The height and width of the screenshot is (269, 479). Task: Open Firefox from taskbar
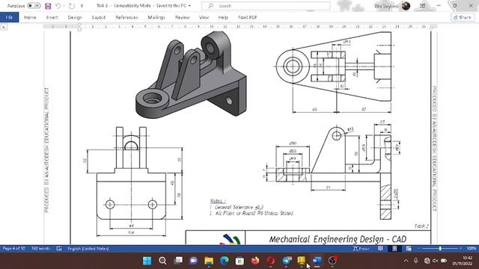click(255, 261)
